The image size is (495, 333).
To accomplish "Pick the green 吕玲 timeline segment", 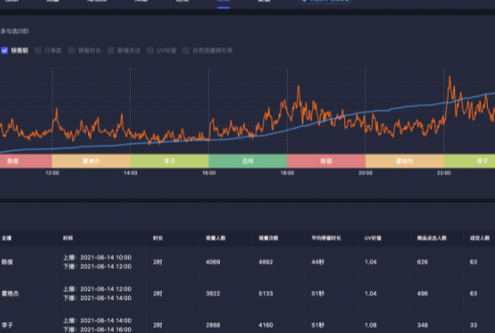I will 248,162.
